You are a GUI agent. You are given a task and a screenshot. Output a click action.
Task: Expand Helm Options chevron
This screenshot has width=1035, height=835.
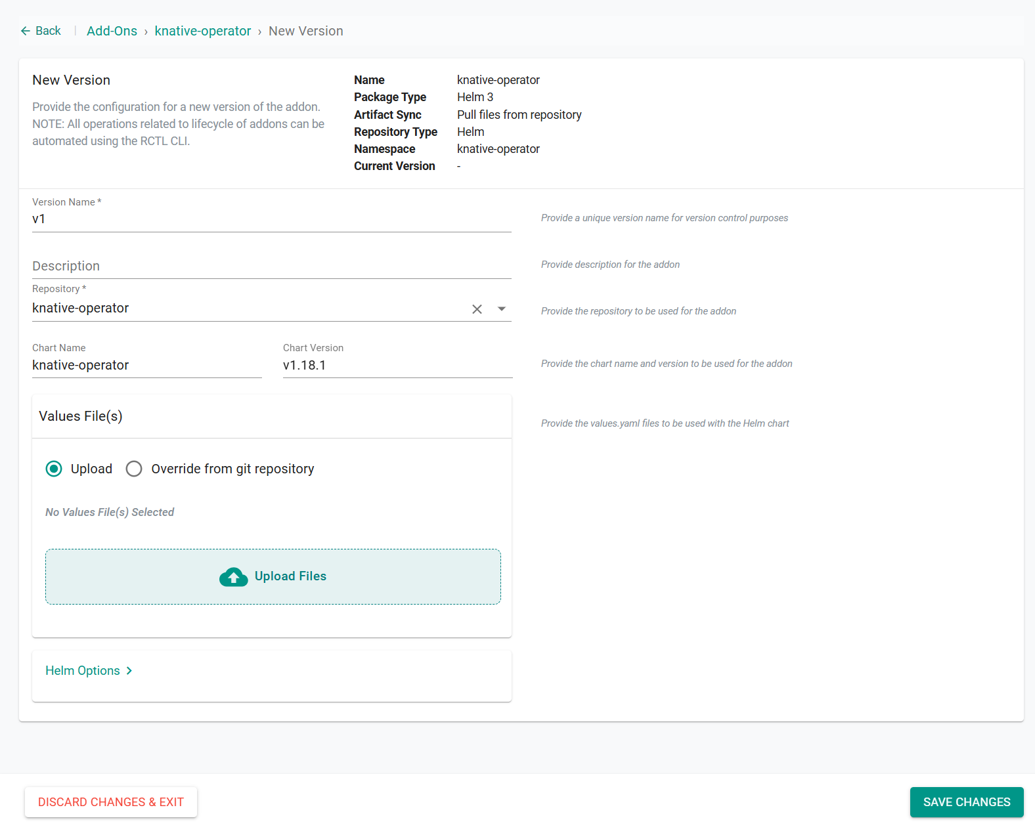[129, 670]
